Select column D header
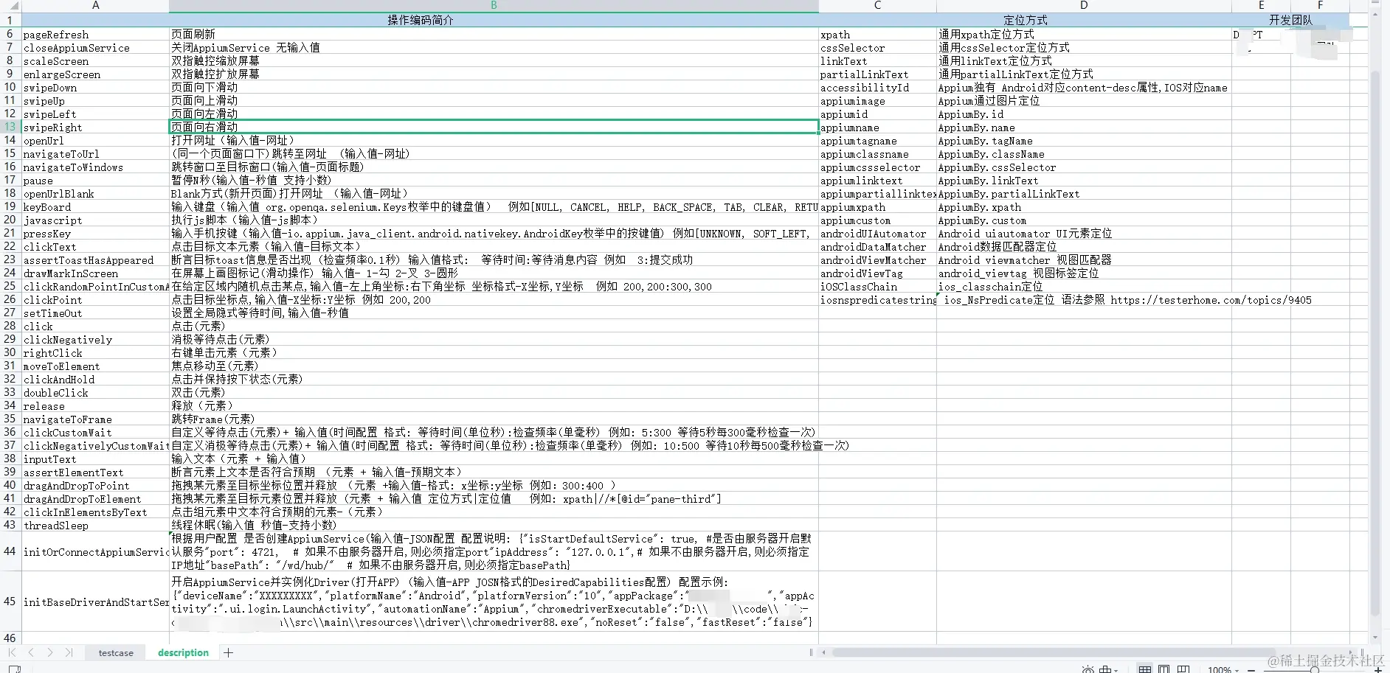The height and width of the screenshot is (673, 1390). (x=1084, y=6)
